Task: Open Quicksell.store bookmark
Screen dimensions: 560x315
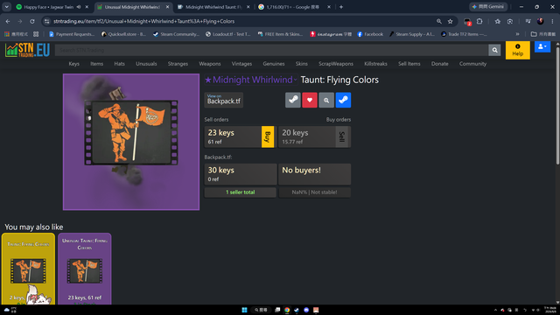Action: (123, 34)
